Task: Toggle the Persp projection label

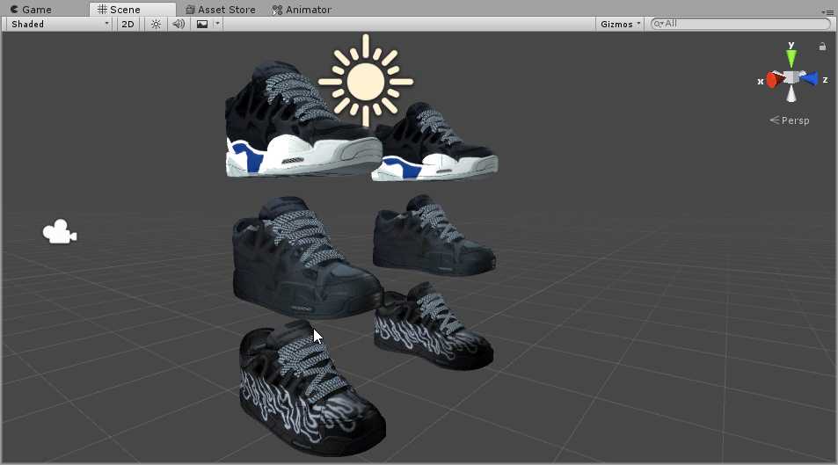Action: (790, 120)
